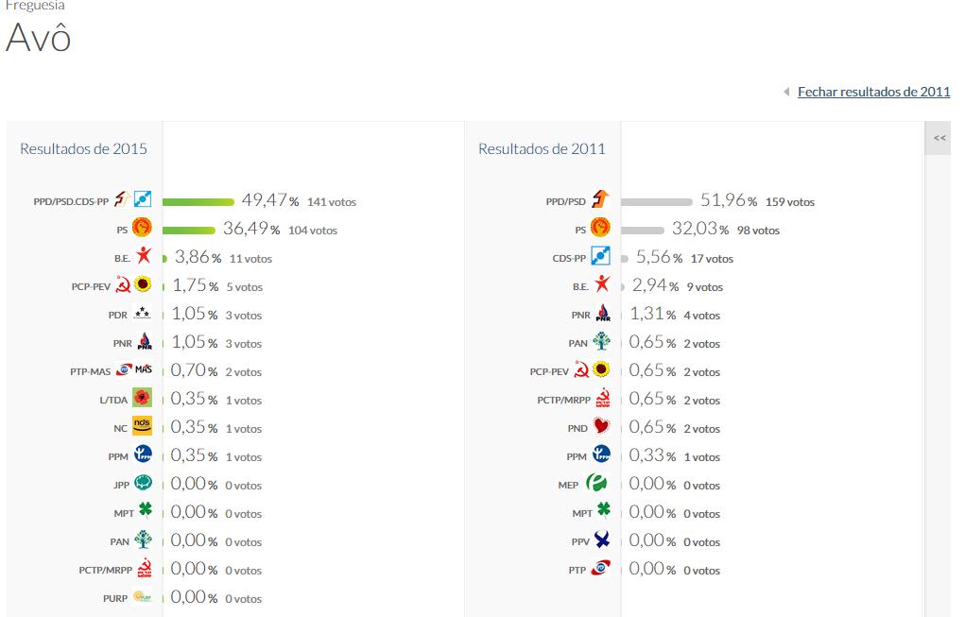Click the PPV blue cross logo

tap(600, 540)
